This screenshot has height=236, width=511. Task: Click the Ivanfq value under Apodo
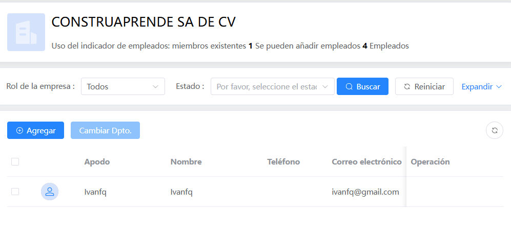95,192
